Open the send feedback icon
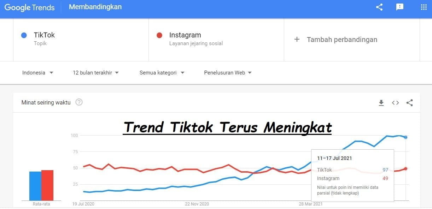Viewport: 432px width, 209px height. pyautogui.click(x=400, y=7)
